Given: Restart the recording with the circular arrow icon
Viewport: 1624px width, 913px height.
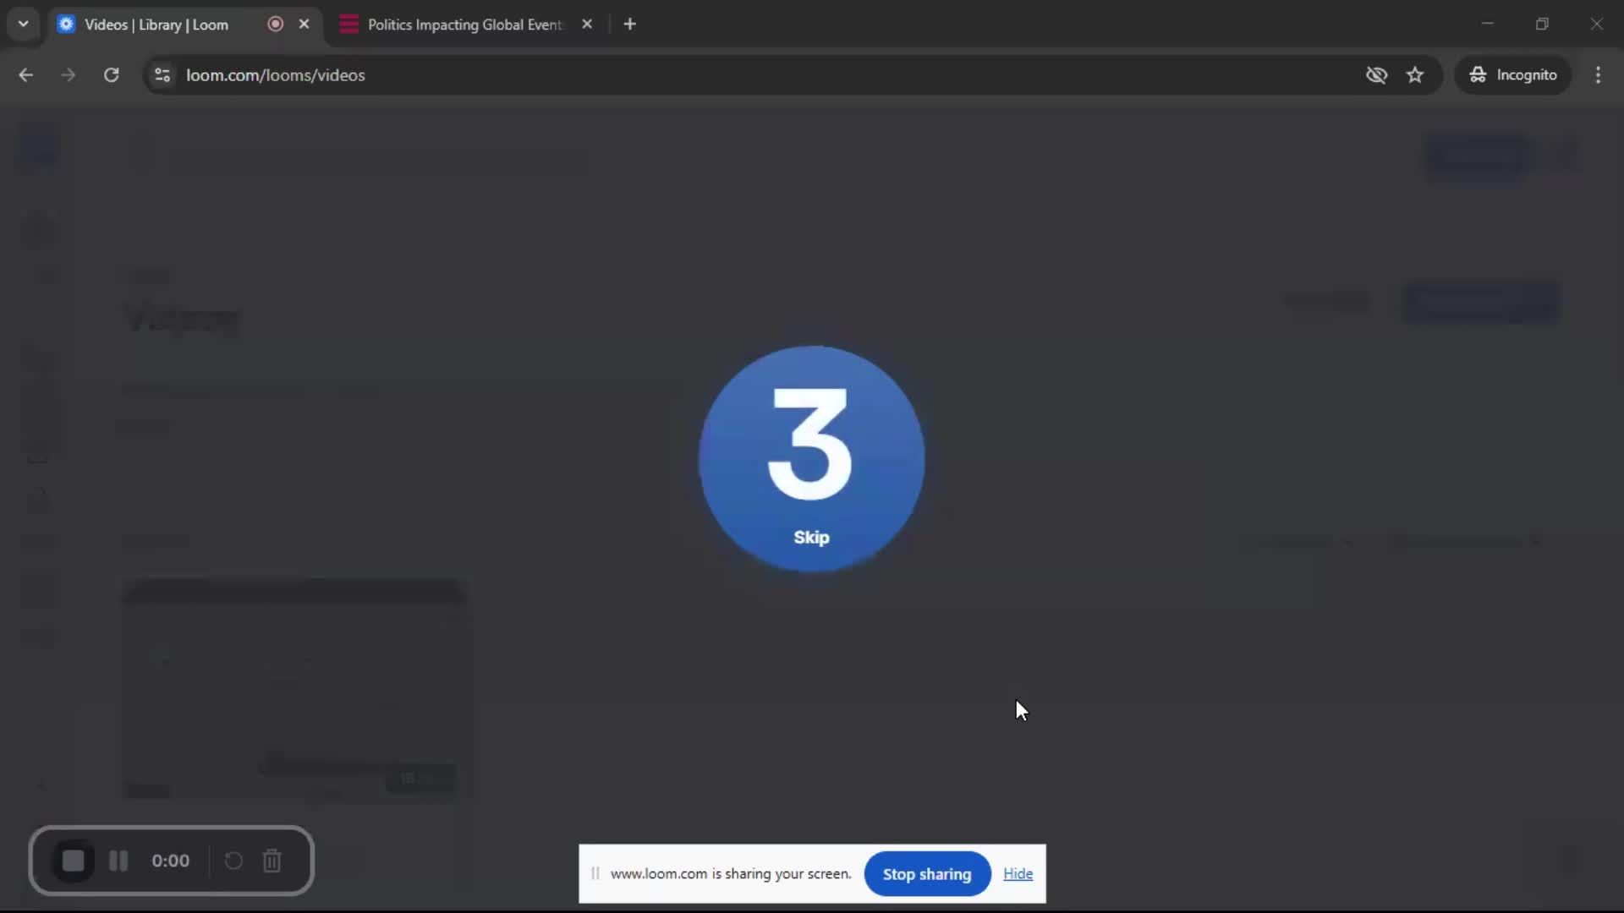Looking at the screenshot, I should [233, 861].
